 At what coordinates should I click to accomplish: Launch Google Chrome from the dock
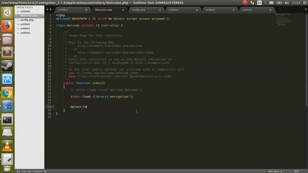point(7,93)
